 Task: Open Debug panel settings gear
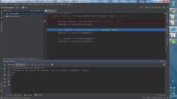coord(161,61)
